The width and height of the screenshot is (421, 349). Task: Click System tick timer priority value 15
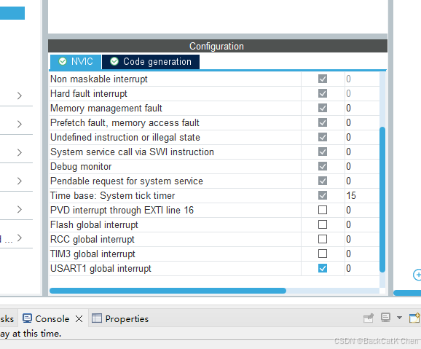[x=351, y=195]
